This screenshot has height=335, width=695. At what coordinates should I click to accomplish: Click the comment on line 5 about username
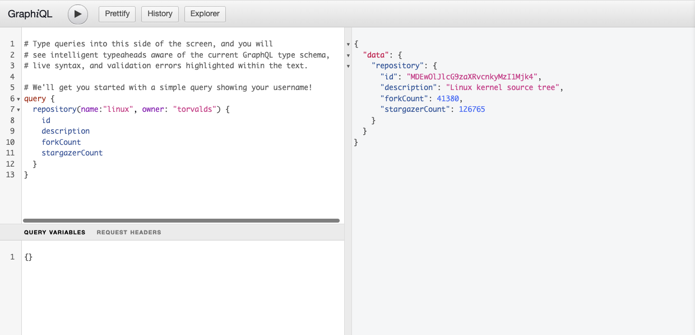[x=168, y=87]
